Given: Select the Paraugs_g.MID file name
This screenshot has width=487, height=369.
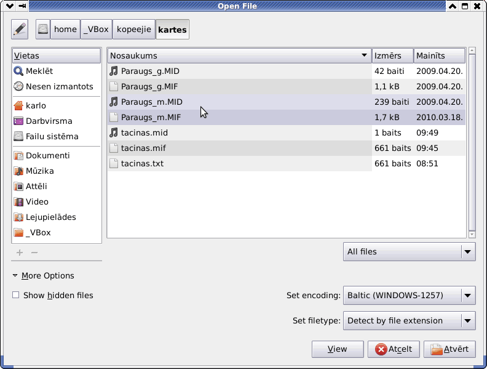Looking at the screenshot, I should (x=150, y=71).
